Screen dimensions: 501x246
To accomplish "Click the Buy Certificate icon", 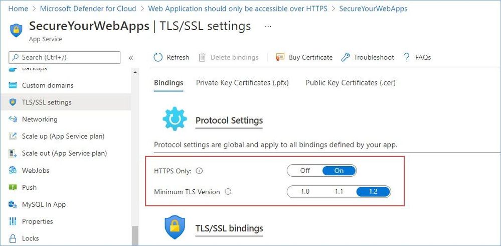I will tap(280, 57).
